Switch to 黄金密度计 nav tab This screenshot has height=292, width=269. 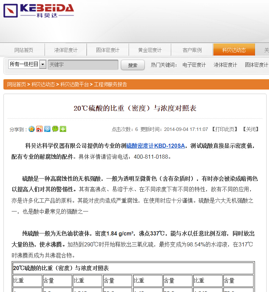coord(150,50)
